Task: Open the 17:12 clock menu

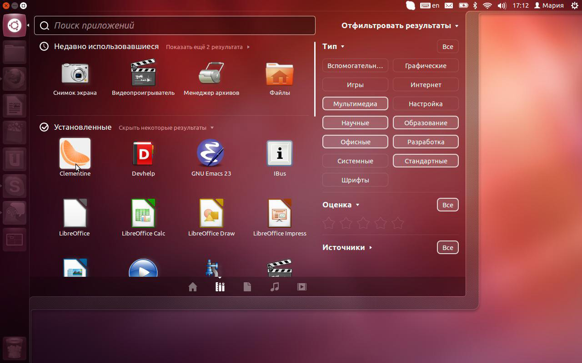Action: 520,5
